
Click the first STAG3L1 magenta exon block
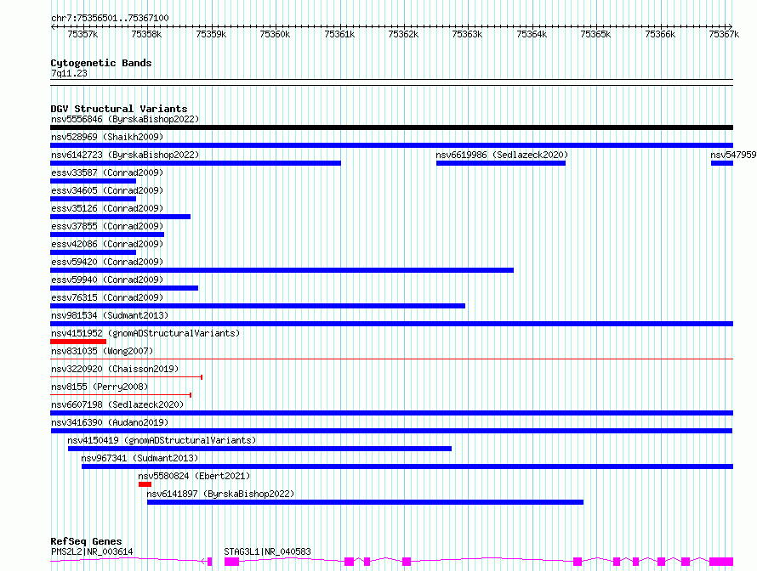click(231, 562)
